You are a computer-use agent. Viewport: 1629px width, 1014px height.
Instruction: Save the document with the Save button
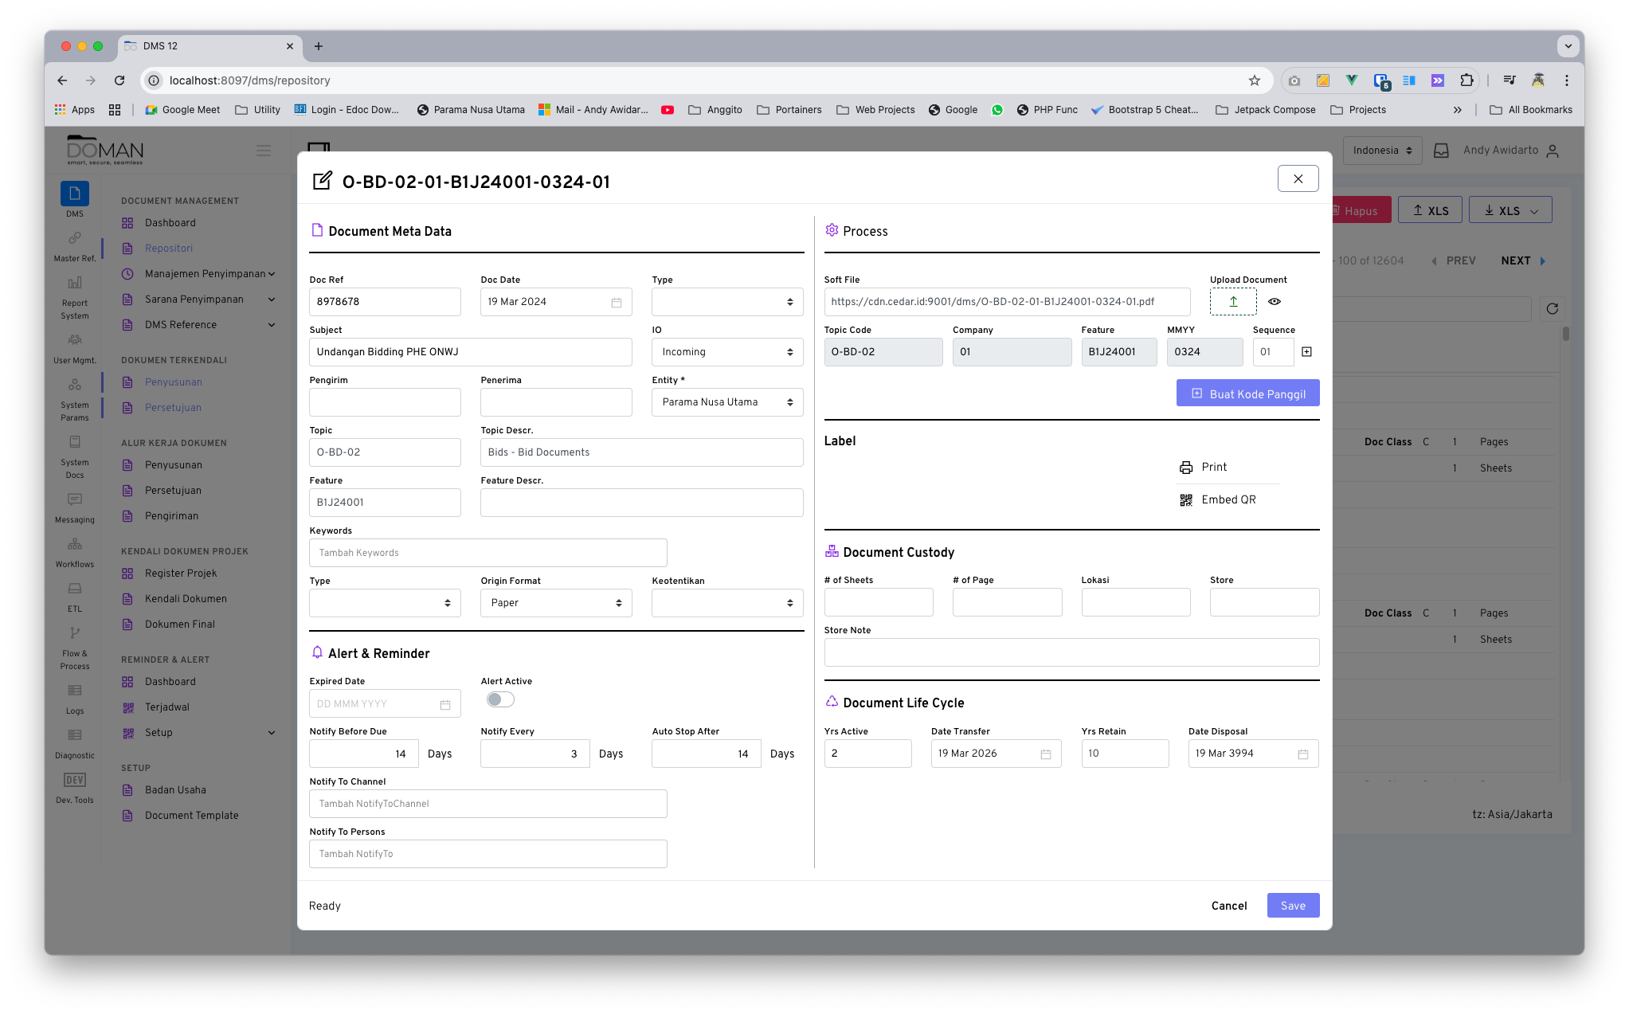click(1293, 905)
